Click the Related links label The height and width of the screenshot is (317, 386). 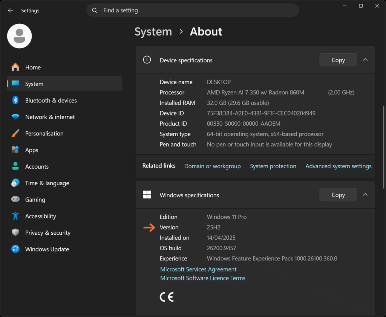[x=159, y=166]
